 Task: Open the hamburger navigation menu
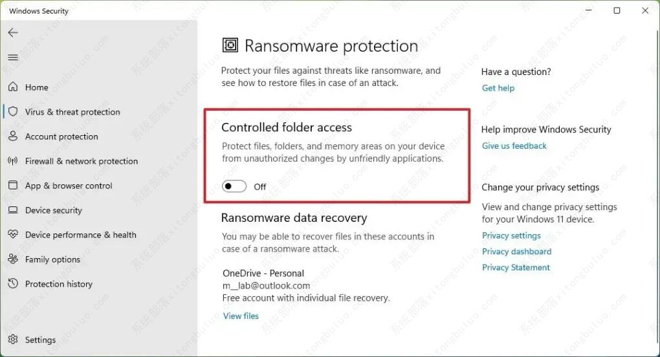[x=13, y=58]
